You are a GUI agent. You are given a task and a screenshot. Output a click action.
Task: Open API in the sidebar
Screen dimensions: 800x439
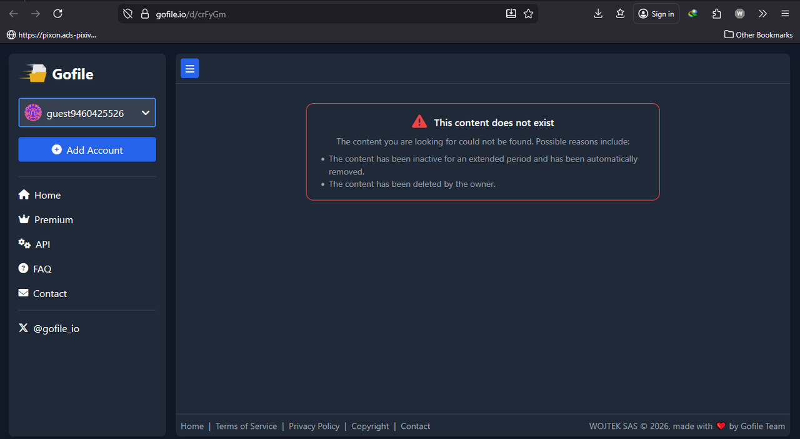pos(34,244)
